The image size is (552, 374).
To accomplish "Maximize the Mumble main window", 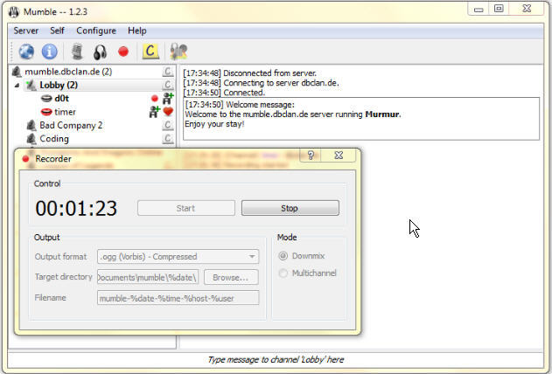I will [499, 9].
